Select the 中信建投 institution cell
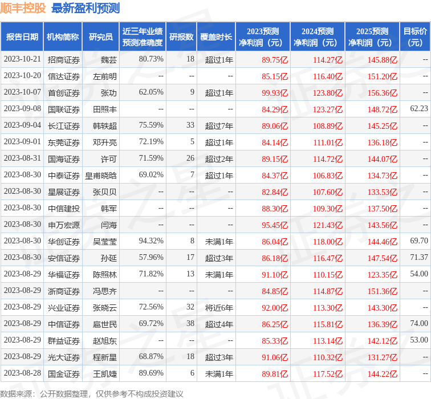 (x=64, y=208)
